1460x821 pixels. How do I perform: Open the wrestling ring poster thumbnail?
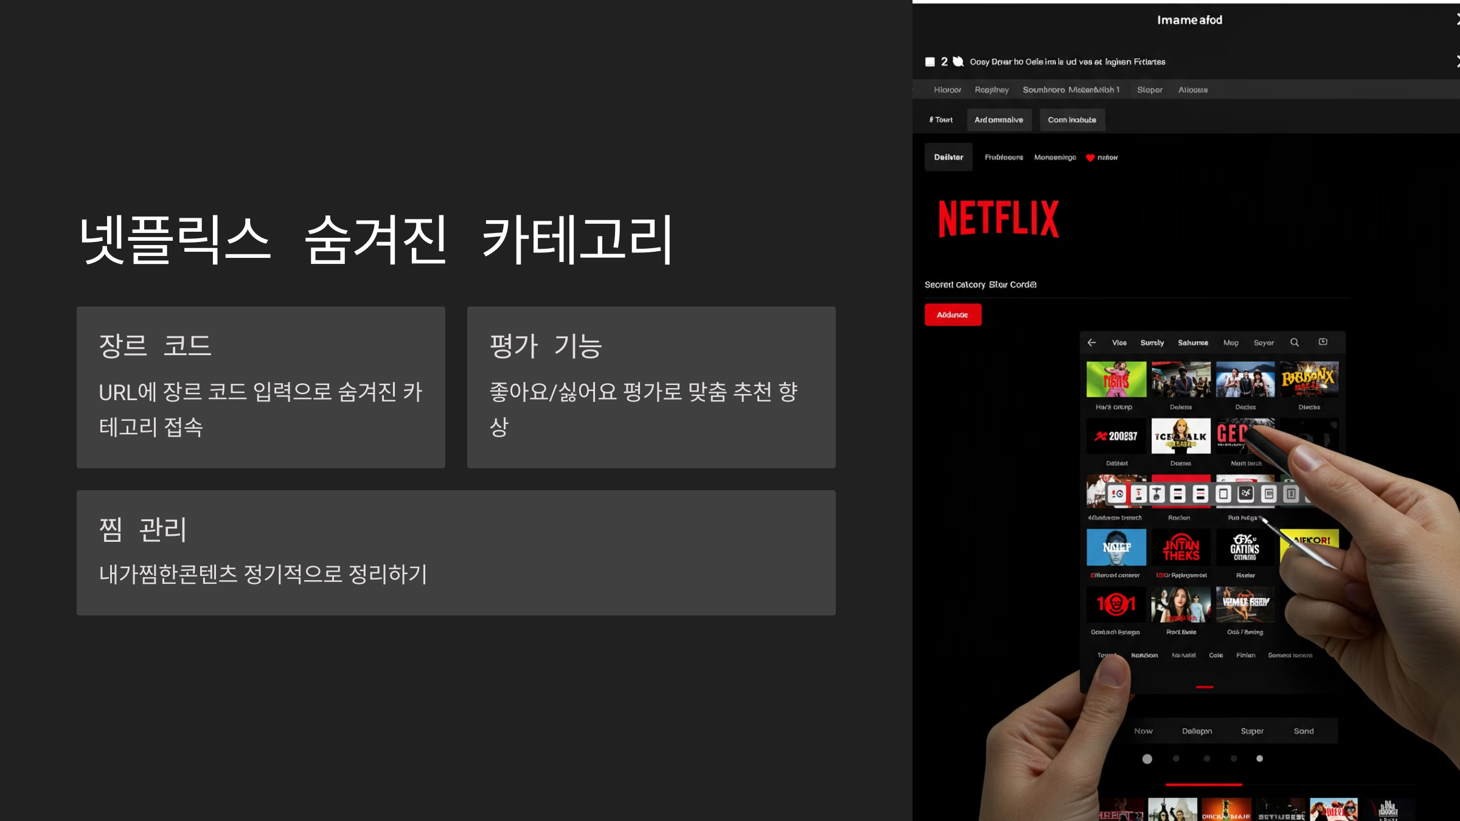pyautogui.click(x=1245, y=604)
